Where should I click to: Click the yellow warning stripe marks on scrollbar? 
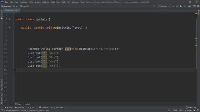point(196,43)
